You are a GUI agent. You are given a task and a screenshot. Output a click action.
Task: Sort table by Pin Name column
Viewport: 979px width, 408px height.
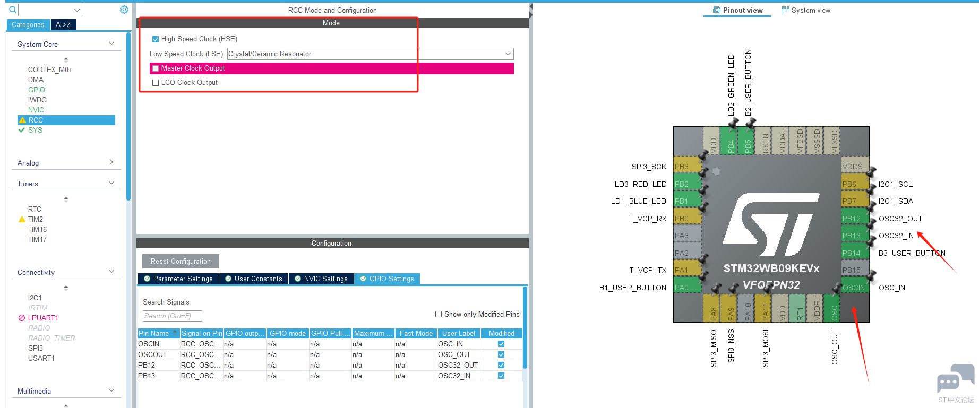coord(158,333)
